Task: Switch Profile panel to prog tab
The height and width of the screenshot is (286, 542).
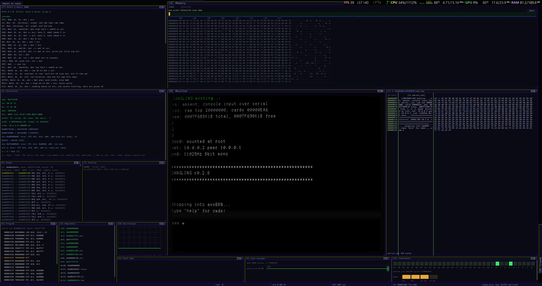Action: (x=95, y=167)
